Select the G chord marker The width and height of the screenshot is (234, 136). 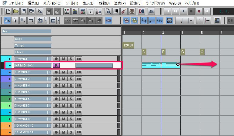(182, 52)
